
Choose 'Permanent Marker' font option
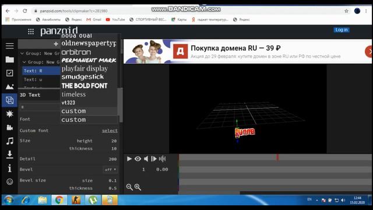pyautogui.click(x=89, y=60)
